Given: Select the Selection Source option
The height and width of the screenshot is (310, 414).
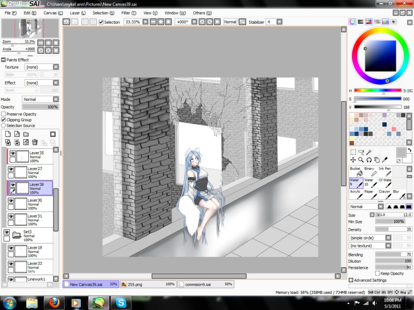Looking at the screenshot, I should pyautogui.click(x=3, y=126).
